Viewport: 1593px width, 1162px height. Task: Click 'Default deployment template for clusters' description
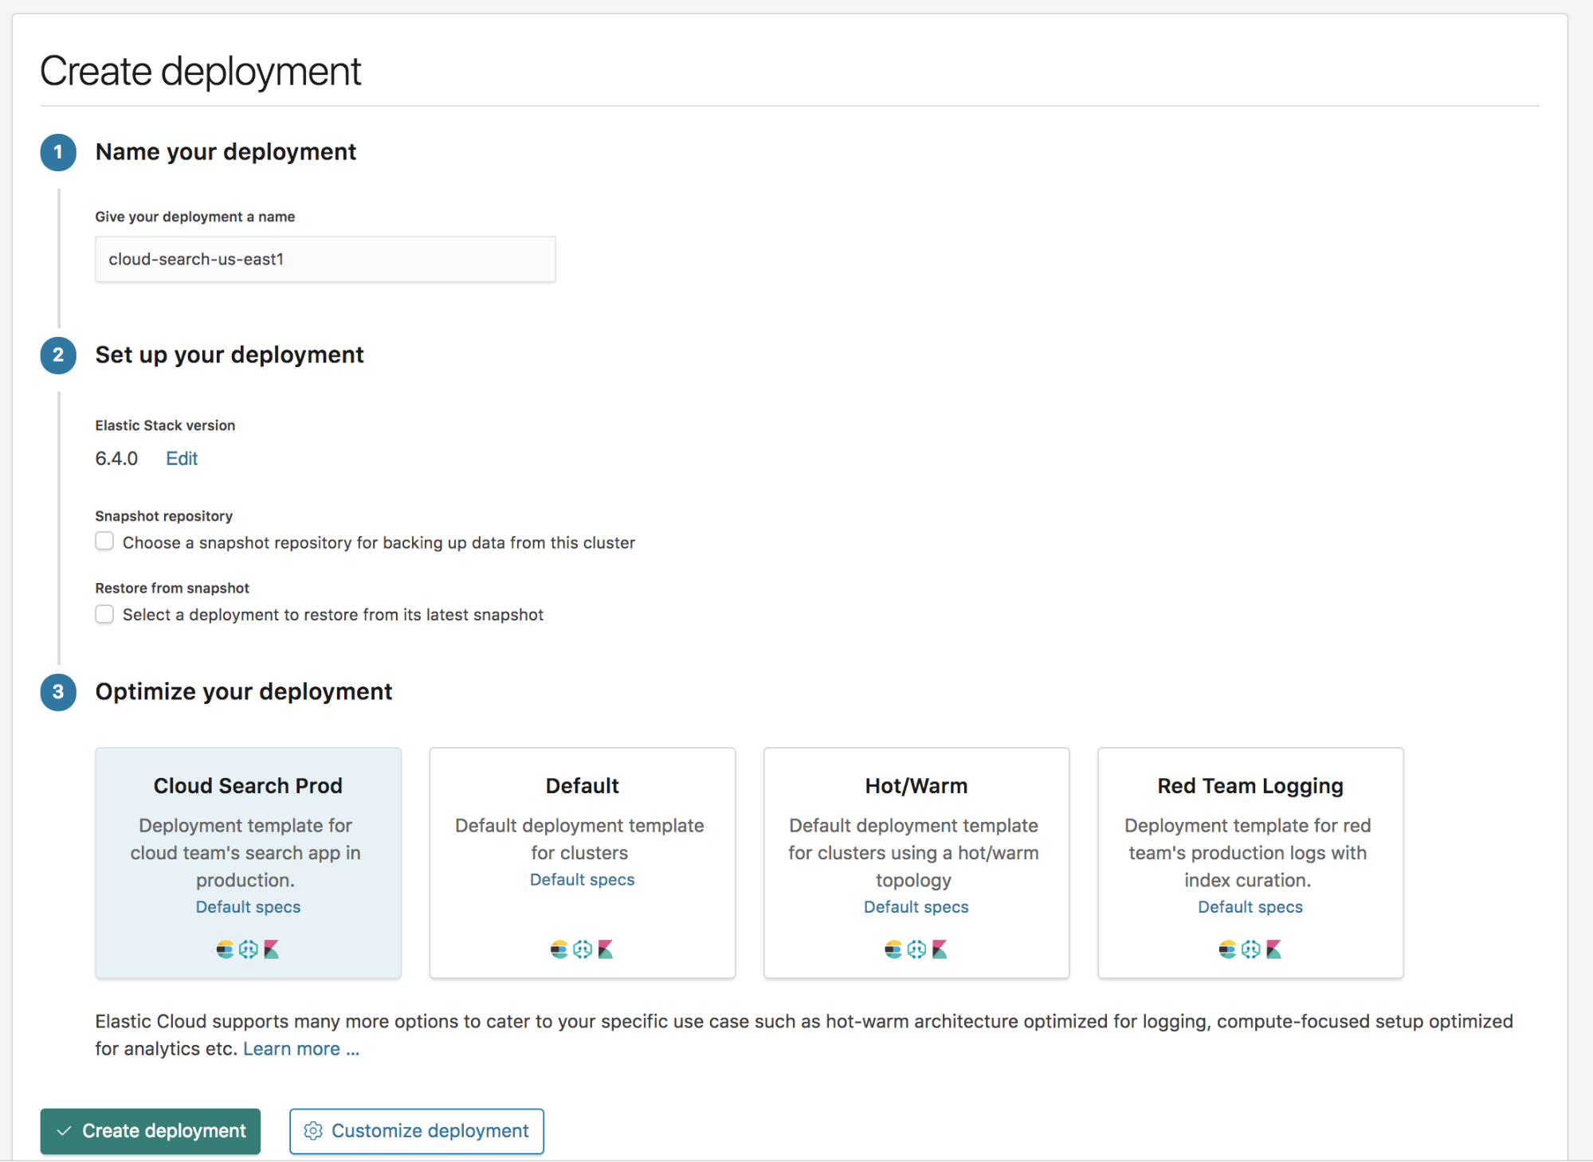click(x=579, y=839)
